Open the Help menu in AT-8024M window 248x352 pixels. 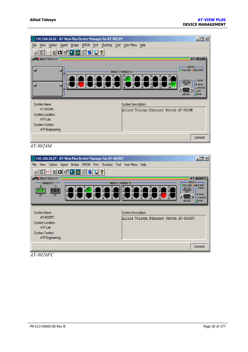coord(143,45)
